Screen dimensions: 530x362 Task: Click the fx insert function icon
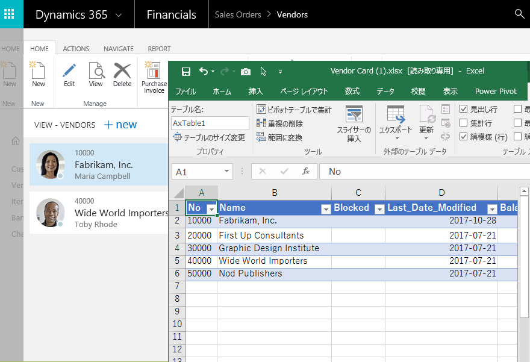click(306, 172)
